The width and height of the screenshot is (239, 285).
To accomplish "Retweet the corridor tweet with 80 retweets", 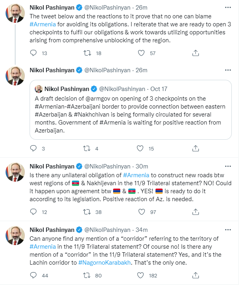I will click(87, 275).
